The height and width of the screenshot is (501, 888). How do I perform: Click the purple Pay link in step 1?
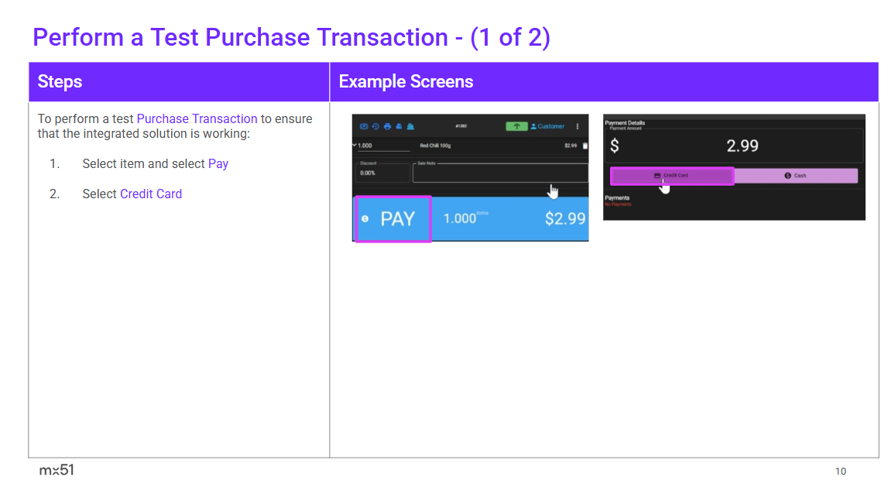pyautogui.click(x=218, y=164)
